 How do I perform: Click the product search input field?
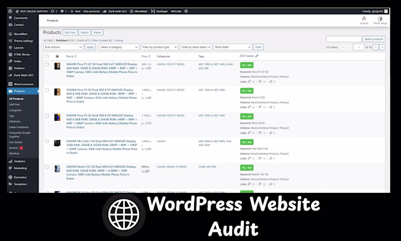pos(344,39)
